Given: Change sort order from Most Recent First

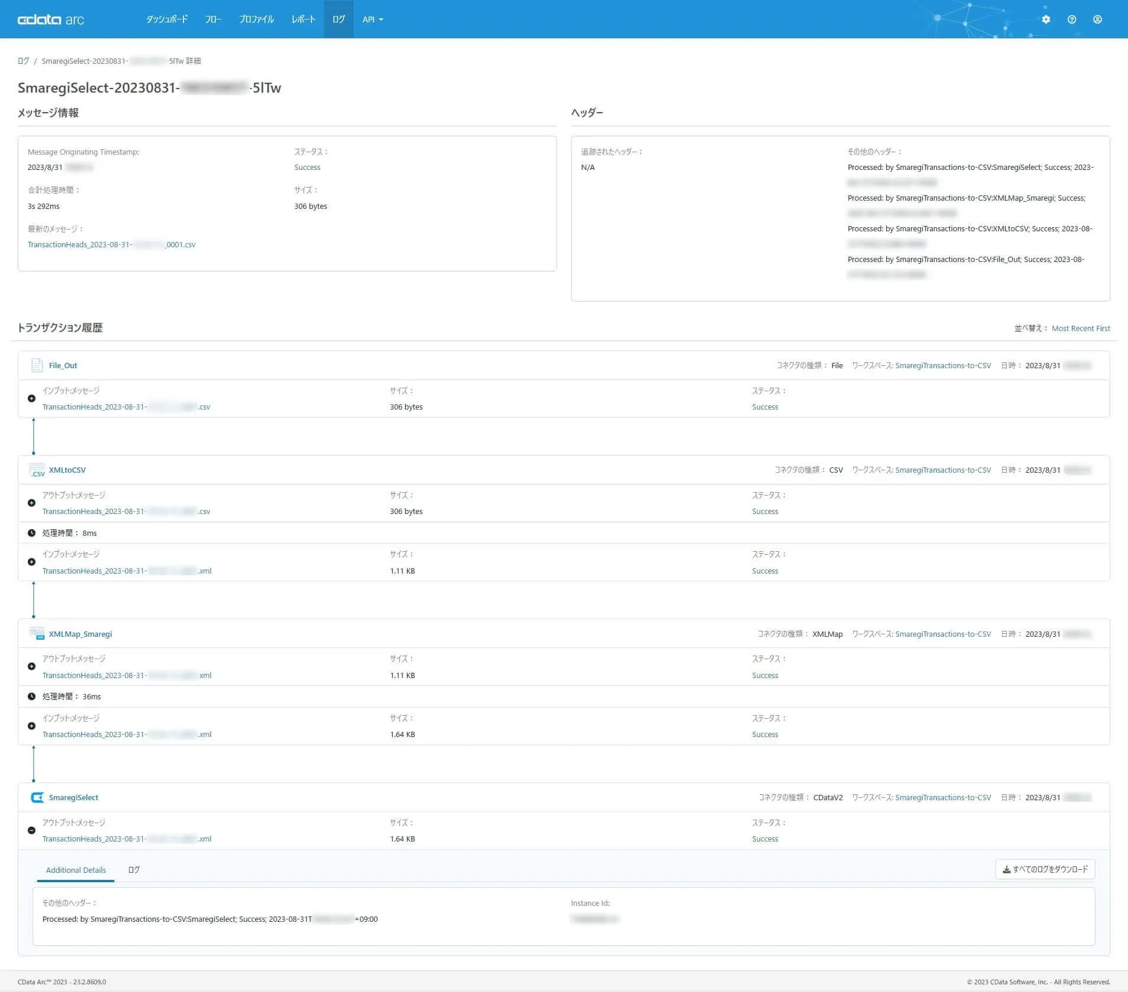Looking at the screenshot, I should (1080, 329).
